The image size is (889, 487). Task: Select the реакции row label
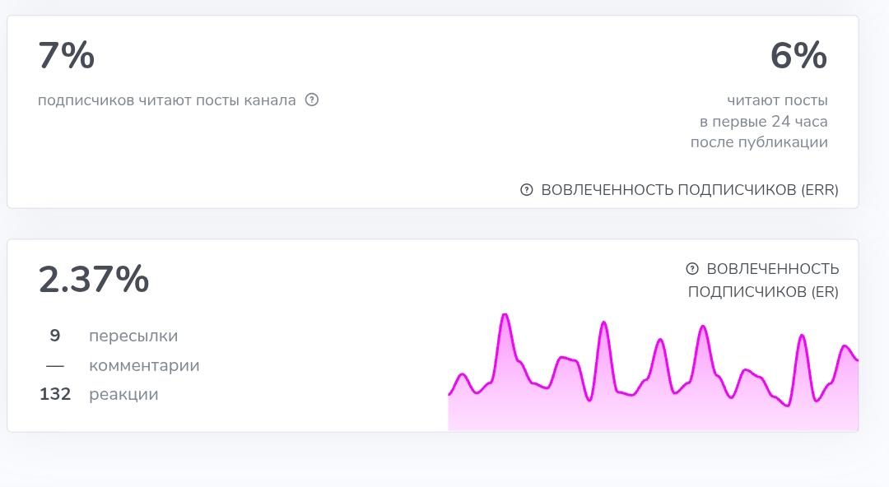[x=123, y=394]
